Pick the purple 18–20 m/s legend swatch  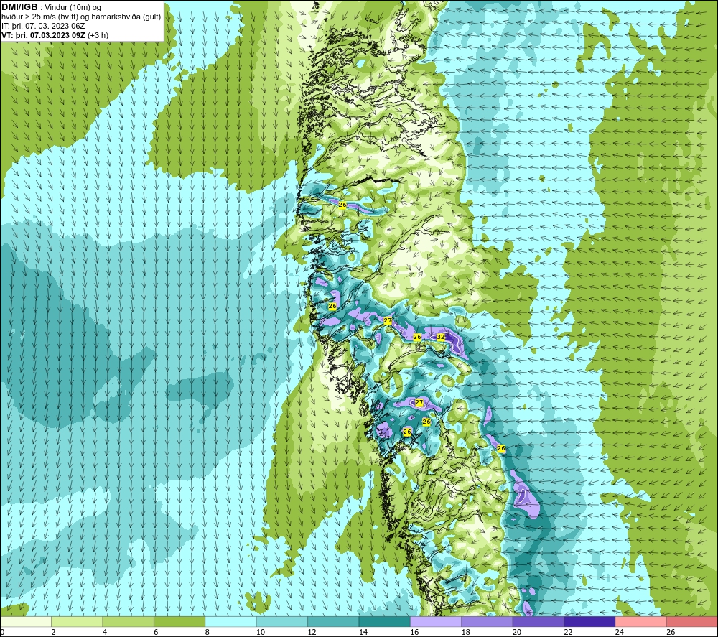pos(488,621)
